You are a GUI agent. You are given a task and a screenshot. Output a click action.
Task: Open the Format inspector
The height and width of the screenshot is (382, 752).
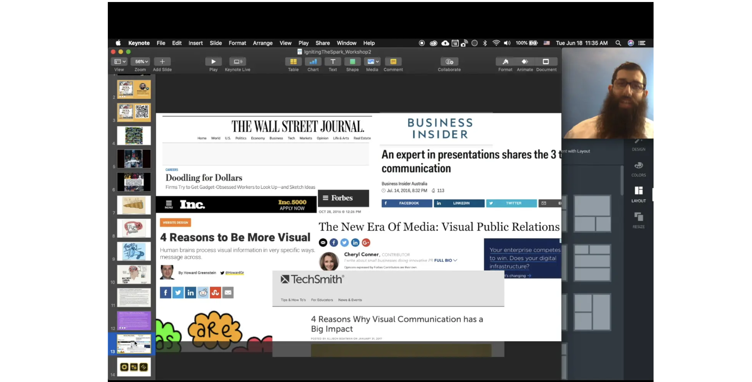(505, 62)
